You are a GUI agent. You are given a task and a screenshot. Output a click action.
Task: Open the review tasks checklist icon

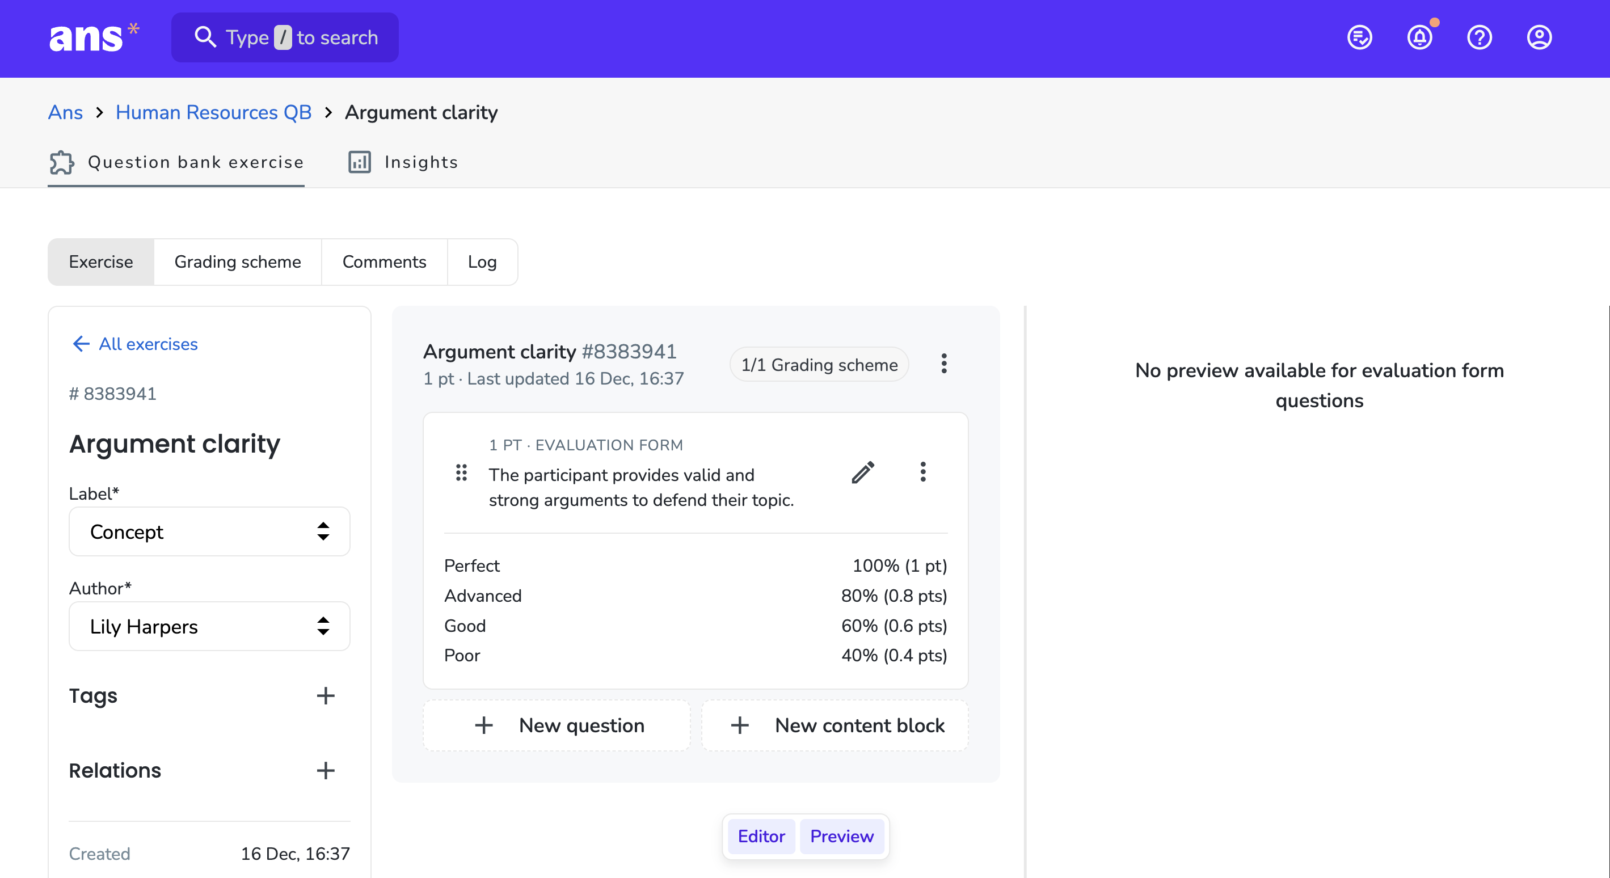[x=1359, y=37]
